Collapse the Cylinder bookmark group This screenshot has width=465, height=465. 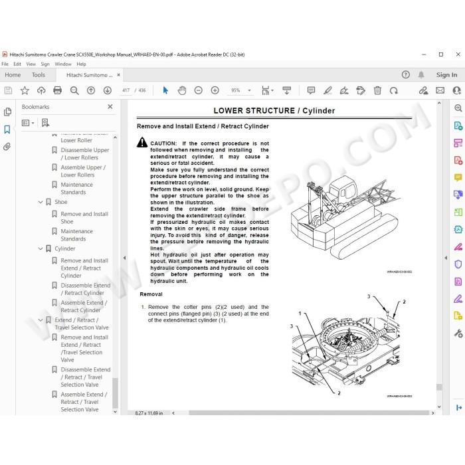tap(41, 248)
